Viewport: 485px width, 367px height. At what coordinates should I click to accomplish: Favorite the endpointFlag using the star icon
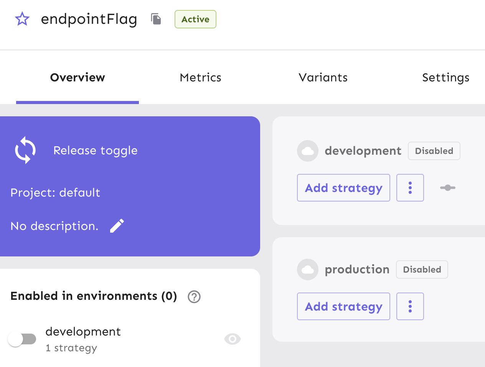click(x=22, y=19)
